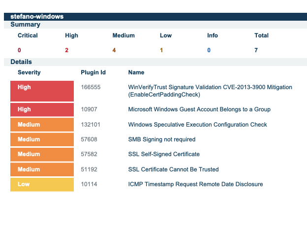Click the Plugin Id column header
Image resolution: width=307 pixels, height=231 pixels.
93,72
